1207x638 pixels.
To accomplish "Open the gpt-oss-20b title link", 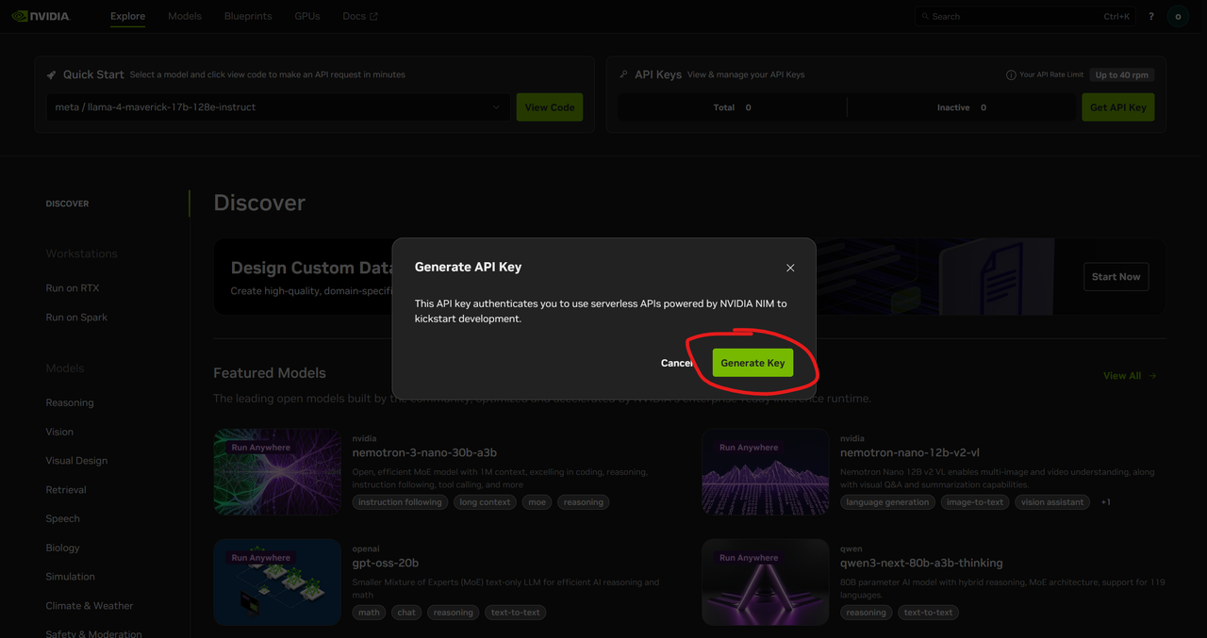I will click(x=386, y=563).
